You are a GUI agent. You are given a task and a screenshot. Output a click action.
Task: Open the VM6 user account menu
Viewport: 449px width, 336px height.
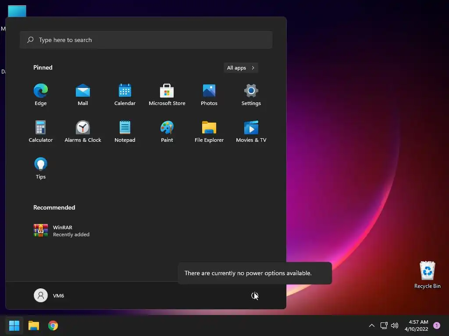49,295
